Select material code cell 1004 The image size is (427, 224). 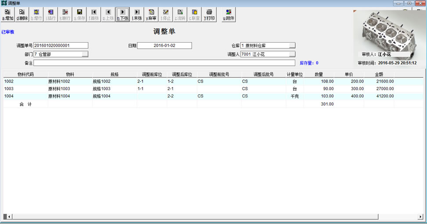25,96
